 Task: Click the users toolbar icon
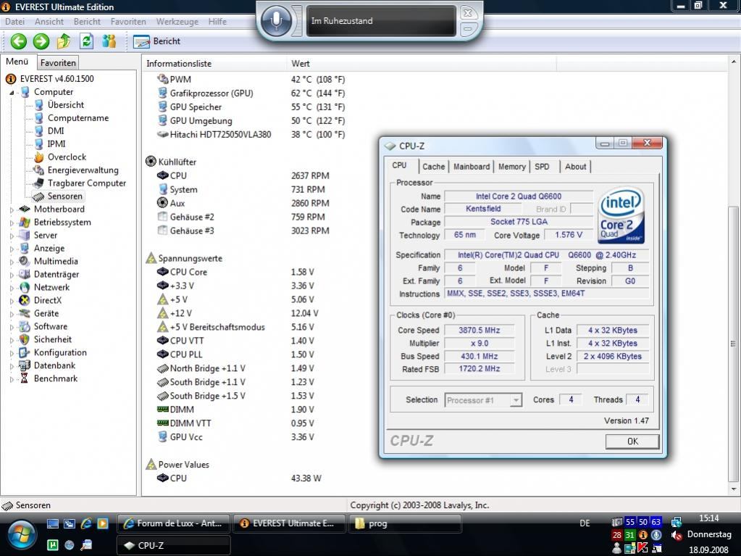tap(109, 41)
